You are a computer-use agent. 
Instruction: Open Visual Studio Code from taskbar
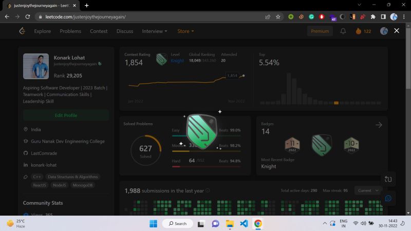point(244,223)
